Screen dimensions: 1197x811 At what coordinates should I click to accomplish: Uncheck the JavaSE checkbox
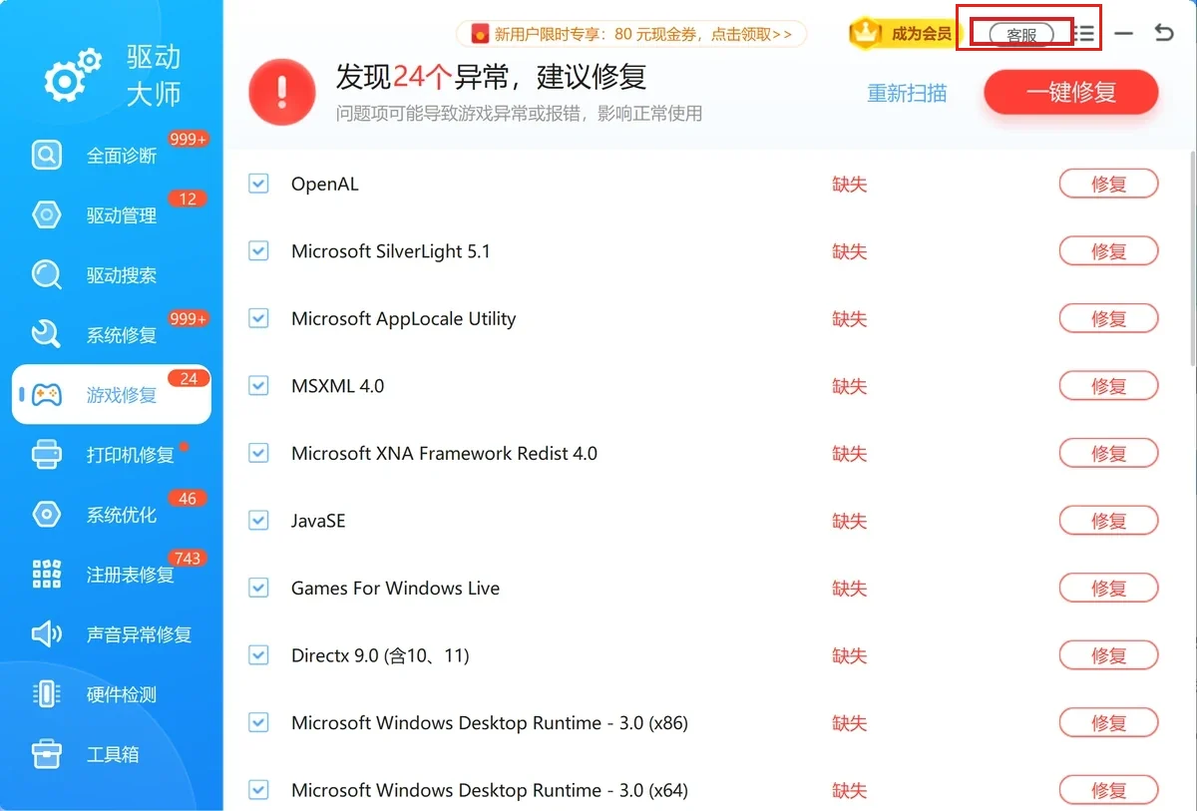pyautogui.click(x=258, y=521)
